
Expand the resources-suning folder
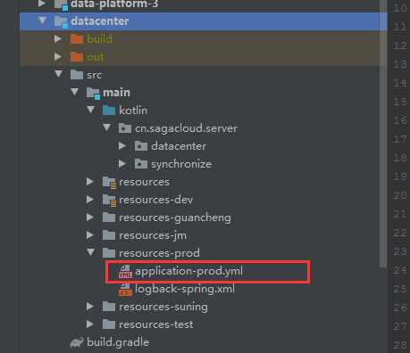point(90,307)
